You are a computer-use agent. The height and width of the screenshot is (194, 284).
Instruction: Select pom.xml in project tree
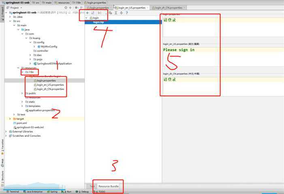[20, 123]
